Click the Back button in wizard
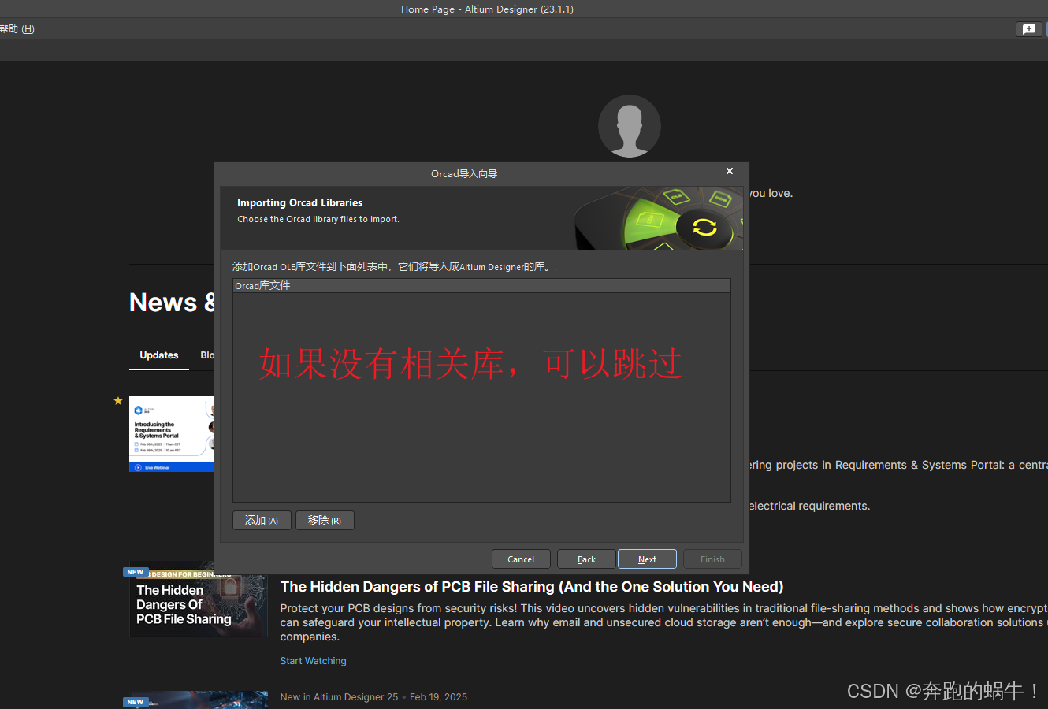The height and width of the screenshot is (709, 1048). 586,559
